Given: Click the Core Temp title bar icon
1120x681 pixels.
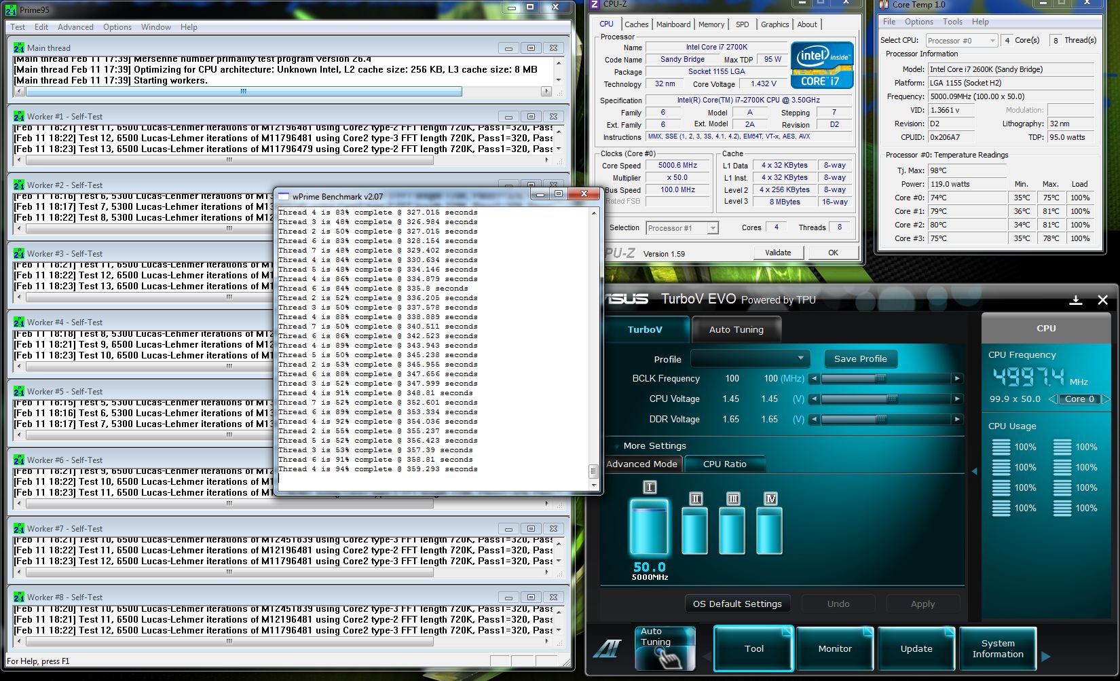Looking at the screenshot, I should pos(884,5).
